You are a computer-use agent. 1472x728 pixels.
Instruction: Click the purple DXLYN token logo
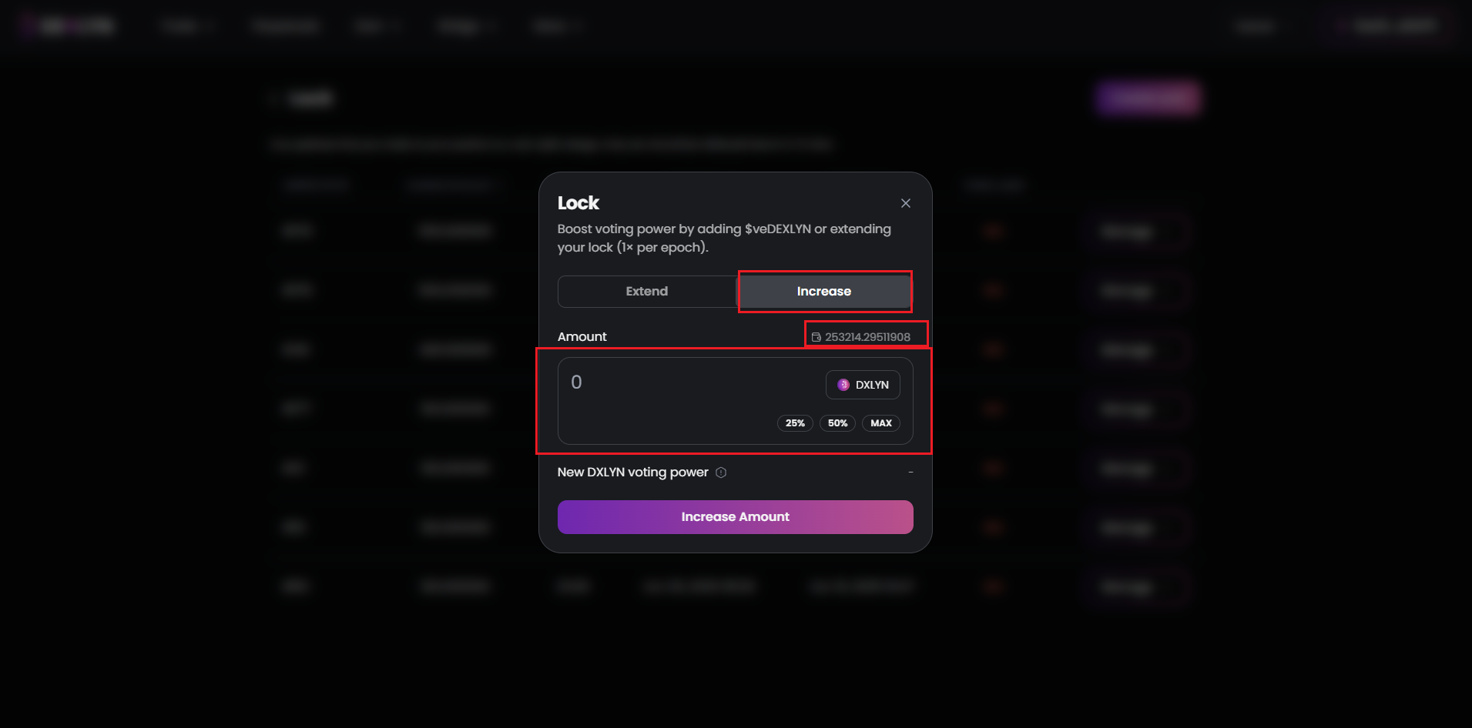pyautogui.click(x=843, y=385)
